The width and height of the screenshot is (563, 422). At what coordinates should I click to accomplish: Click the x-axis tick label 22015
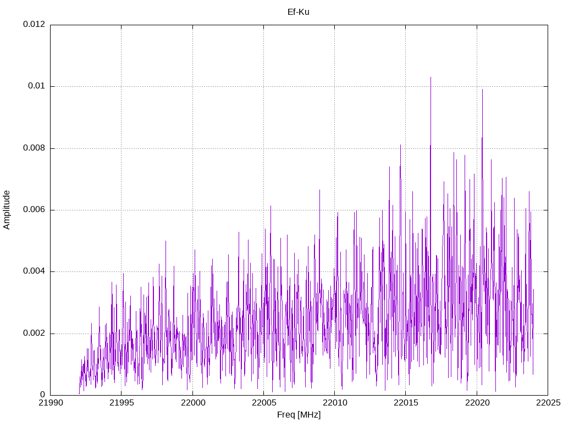point(406,403)
